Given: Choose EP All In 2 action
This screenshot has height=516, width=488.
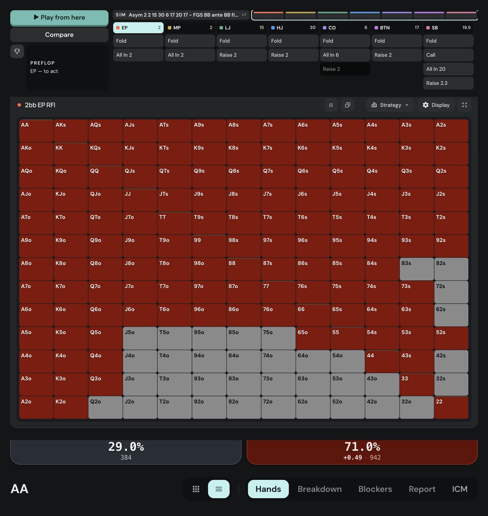Looking at the screenshot, I should pyautogui.click(x=138, y=55).
